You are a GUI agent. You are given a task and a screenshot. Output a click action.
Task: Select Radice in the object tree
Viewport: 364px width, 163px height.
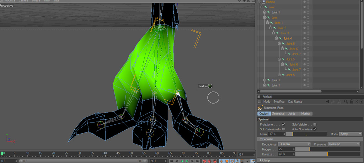tap(271, 2)
